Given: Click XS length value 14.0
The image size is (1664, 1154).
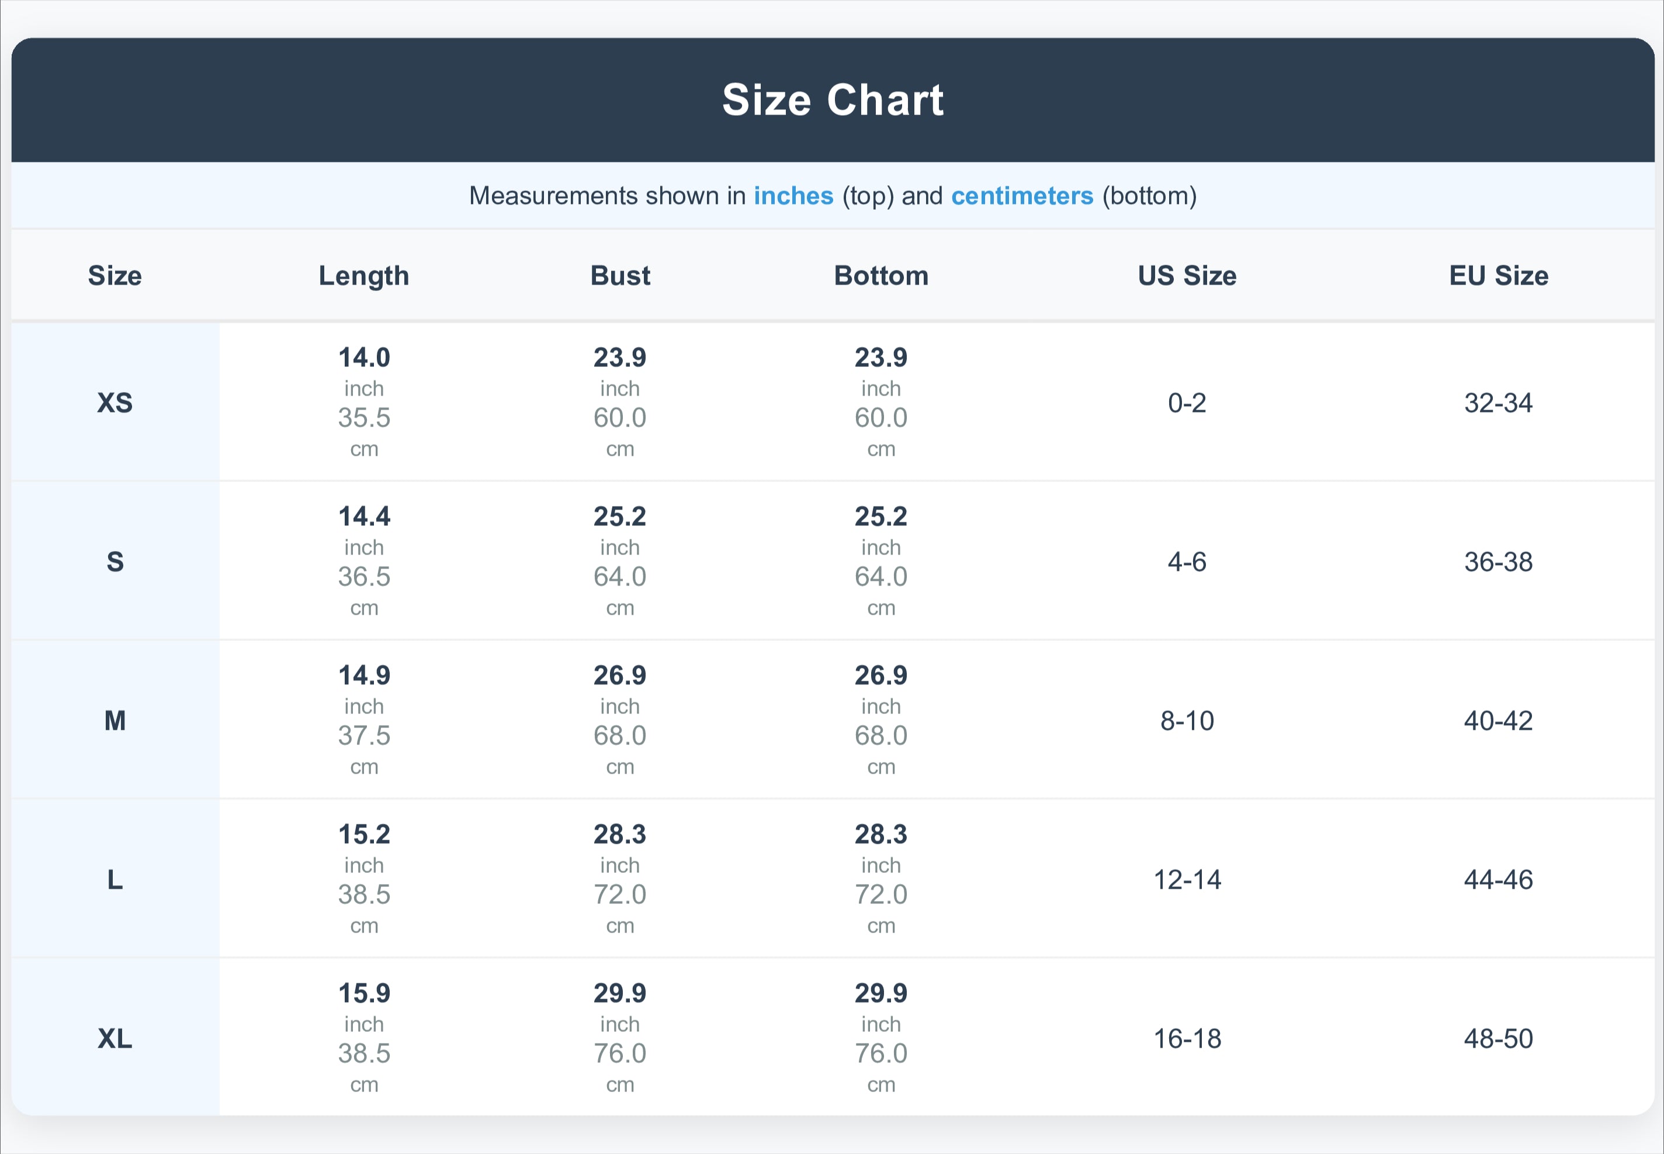Looking at the screenshot, I should pyautogui.click(x=363, y=357).
